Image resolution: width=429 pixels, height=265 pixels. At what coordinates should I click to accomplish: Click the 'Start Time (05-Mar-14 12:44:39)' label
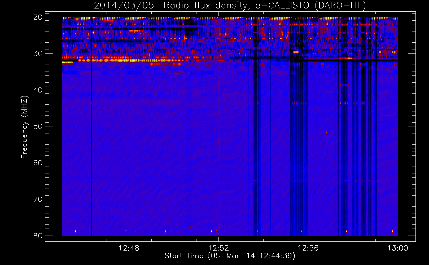click(x=230, y=256)
